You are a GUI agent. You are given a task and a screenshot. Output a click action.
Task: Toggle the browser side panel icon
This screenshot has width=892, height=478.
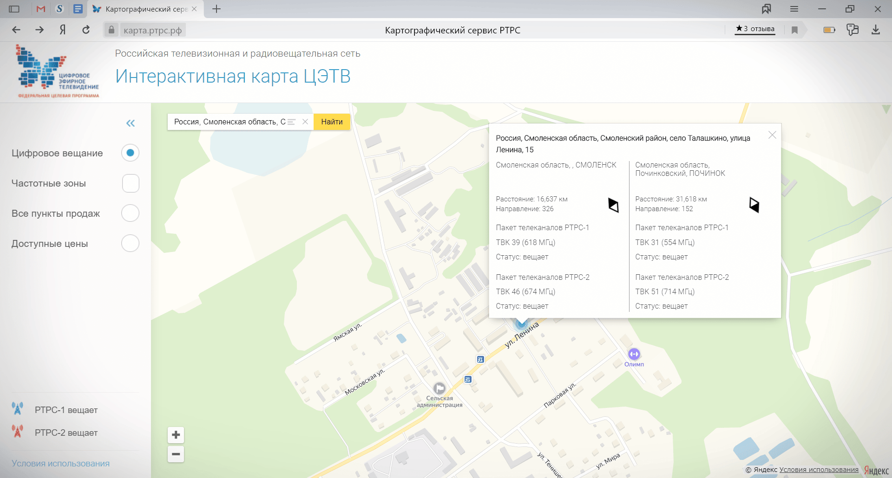(x=14, y=9)
